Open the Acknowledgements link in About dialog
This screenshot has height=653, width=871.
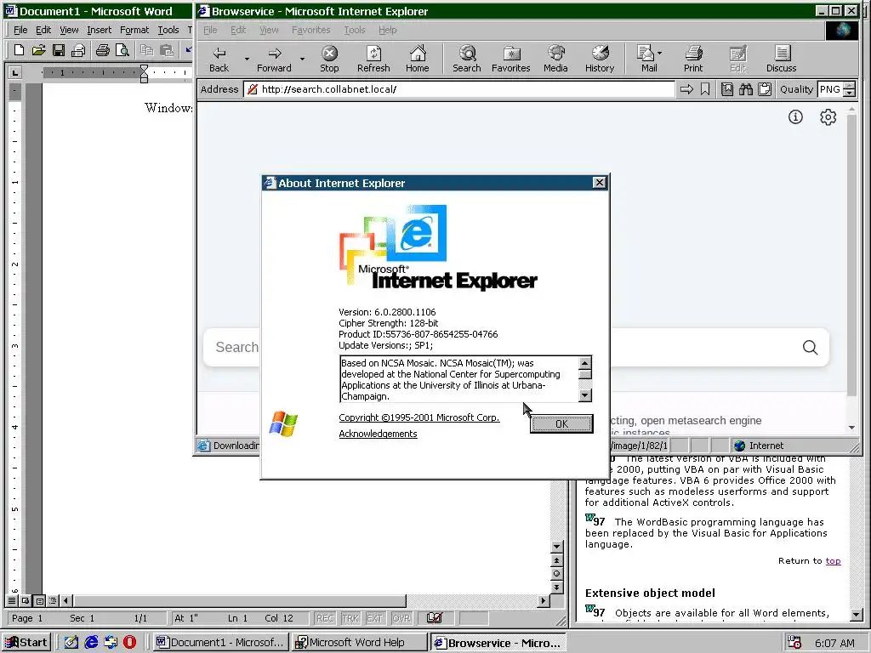coord(378,434)
